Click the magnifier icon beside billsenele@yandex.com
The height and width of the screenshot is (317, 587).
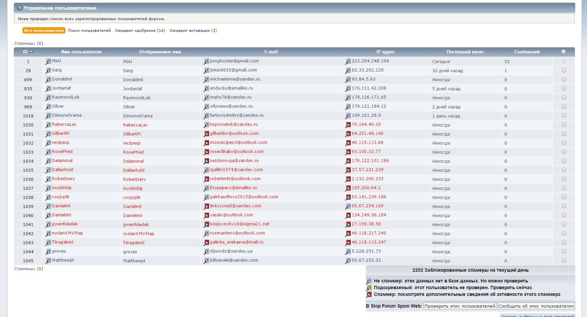pyautogui.click(x=206, y=261)
